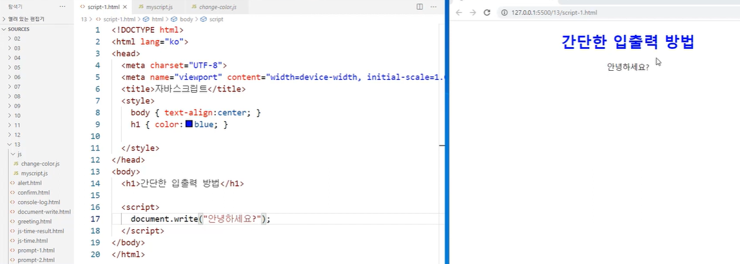Click line number 10 in gutter
740x264 pixels.
[x=95, y=137]
